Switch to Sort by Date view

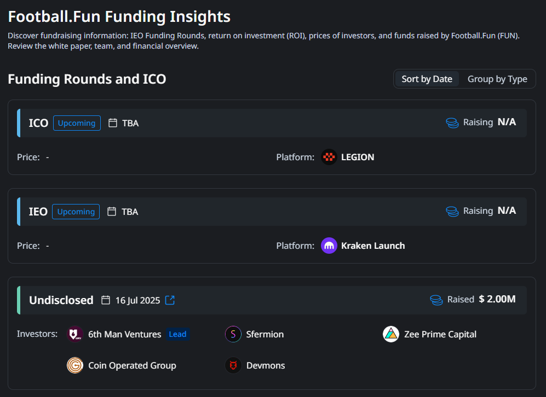pyautogui.click(x=427, y=79)
